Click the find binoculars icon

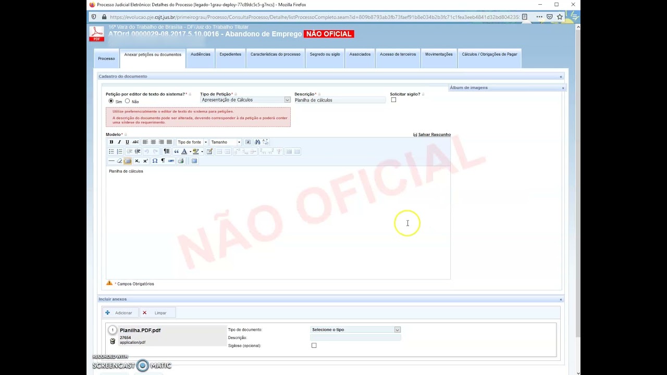tap(257, 142)
